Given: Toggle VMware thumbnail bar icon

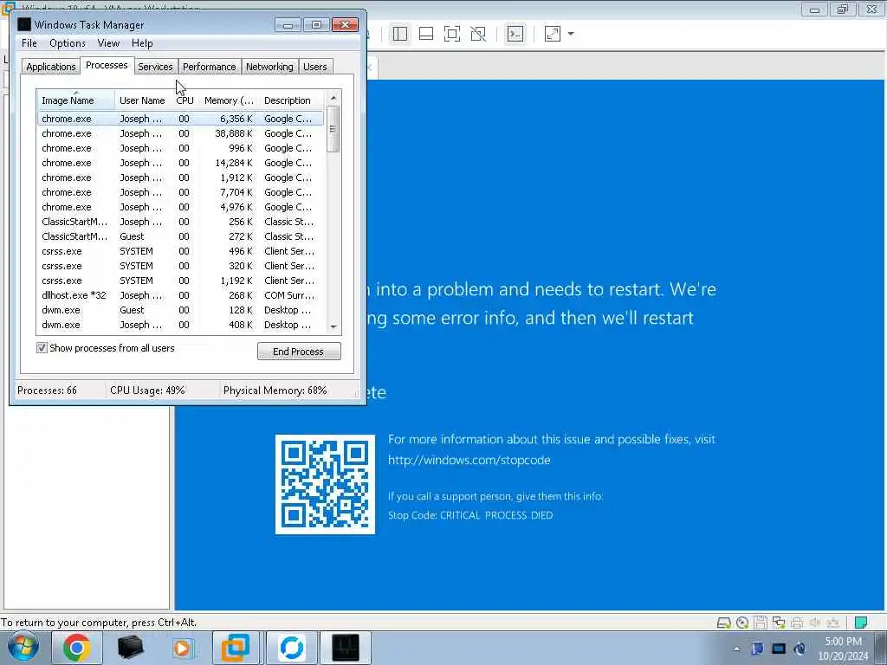Looking at the screenshot, I should click(x=426, y=34).
